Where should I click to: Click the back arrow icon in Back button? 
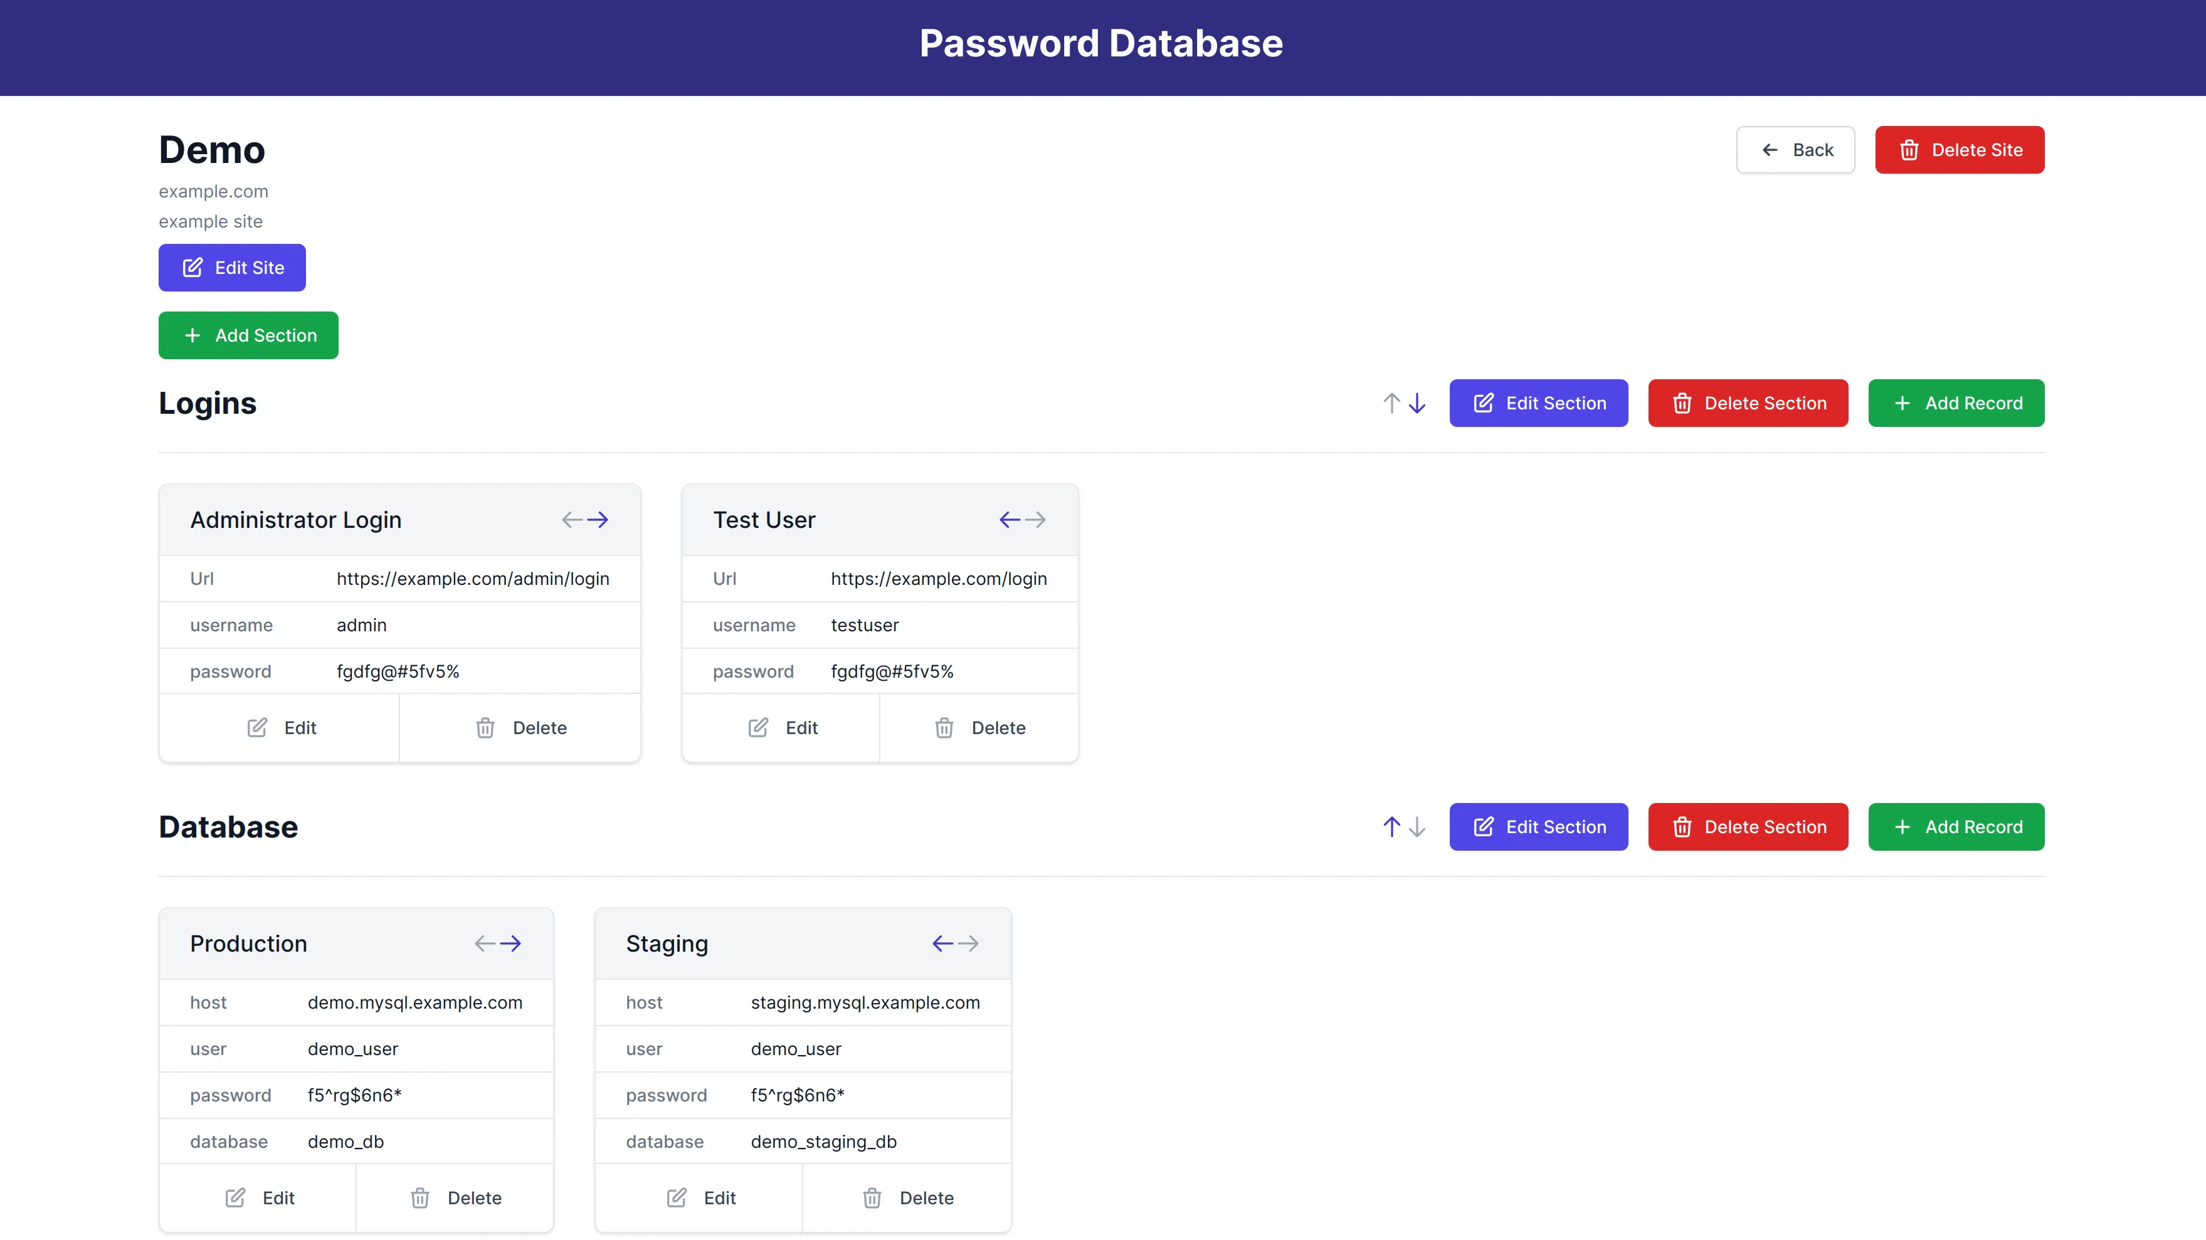(x=1770, y=150)
